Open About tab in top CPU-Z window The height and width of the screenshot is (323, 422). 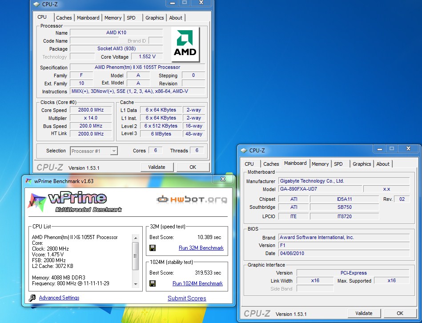point(176,18)
